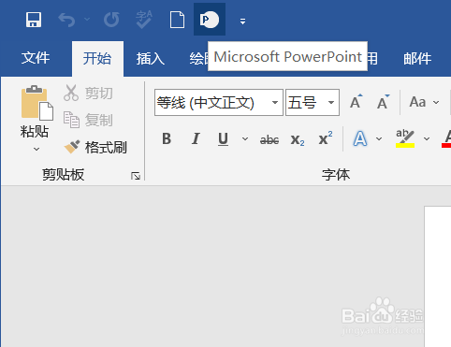Toggle superscript formatting
The image size is (451, 347).
(x=326, y=138)
